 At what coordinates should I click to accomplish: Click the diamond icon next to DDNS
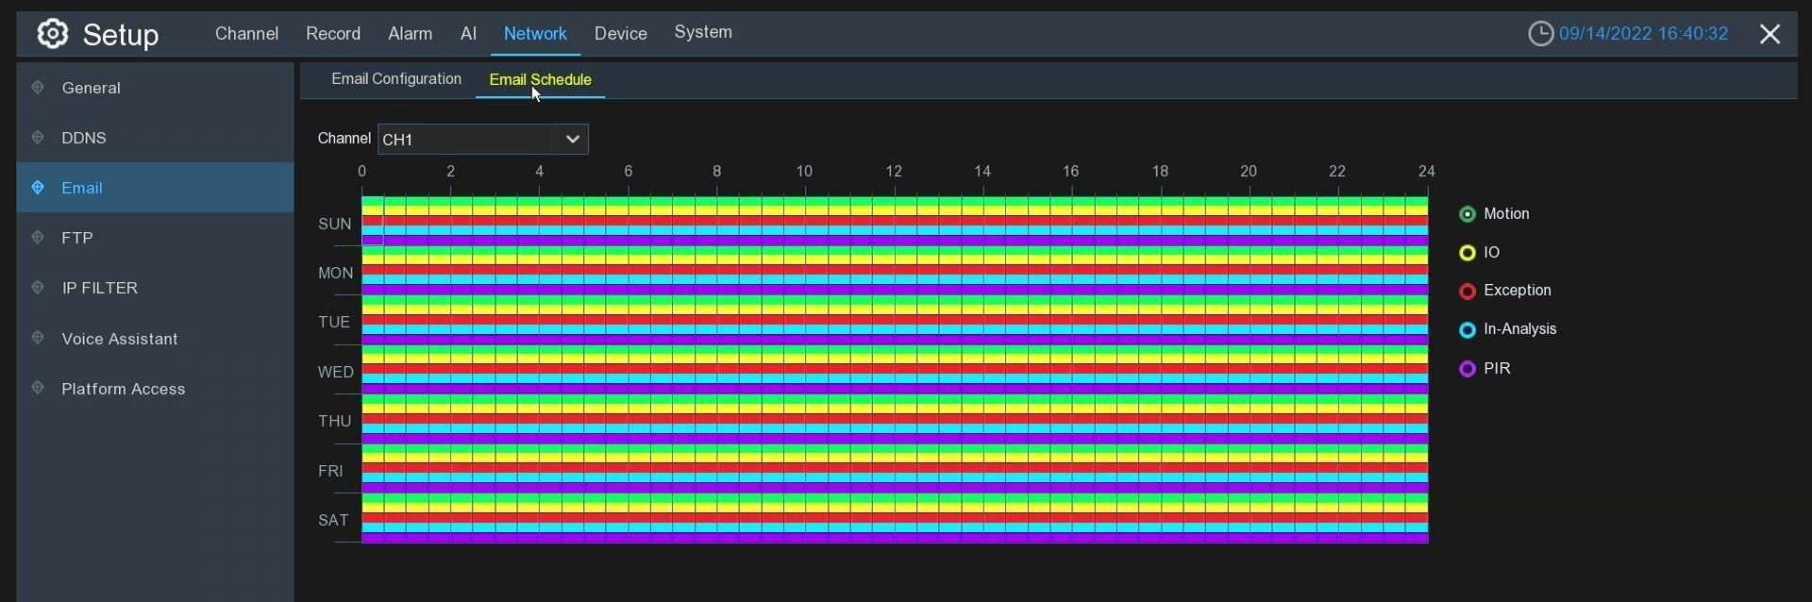38,138
